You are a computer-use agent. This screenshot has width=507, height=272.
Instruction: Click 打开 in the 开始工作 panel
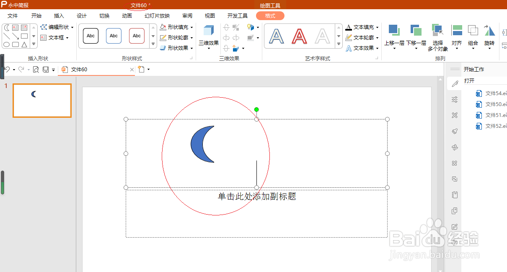469,80
